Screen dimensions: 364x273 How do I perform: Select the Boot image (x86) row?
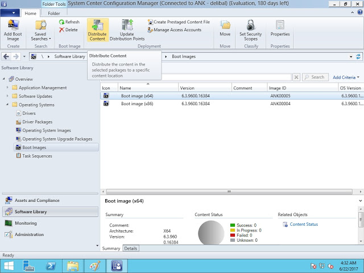137,104
